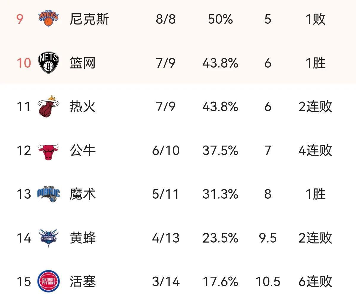Click the New York Knicks logo
This screenshot has height=298, width=356.
coord(49,18)
